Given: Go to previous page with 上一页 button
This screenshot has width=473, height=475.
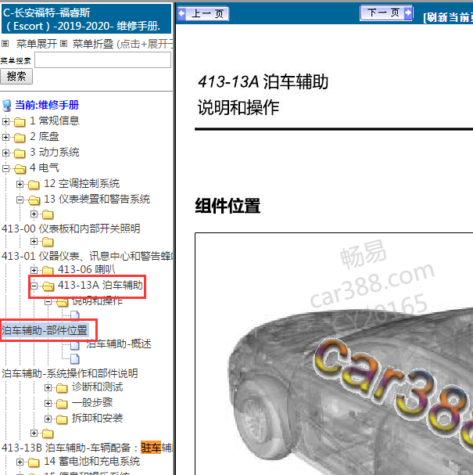Looking at the screenshot, I should tap(203, 13).
